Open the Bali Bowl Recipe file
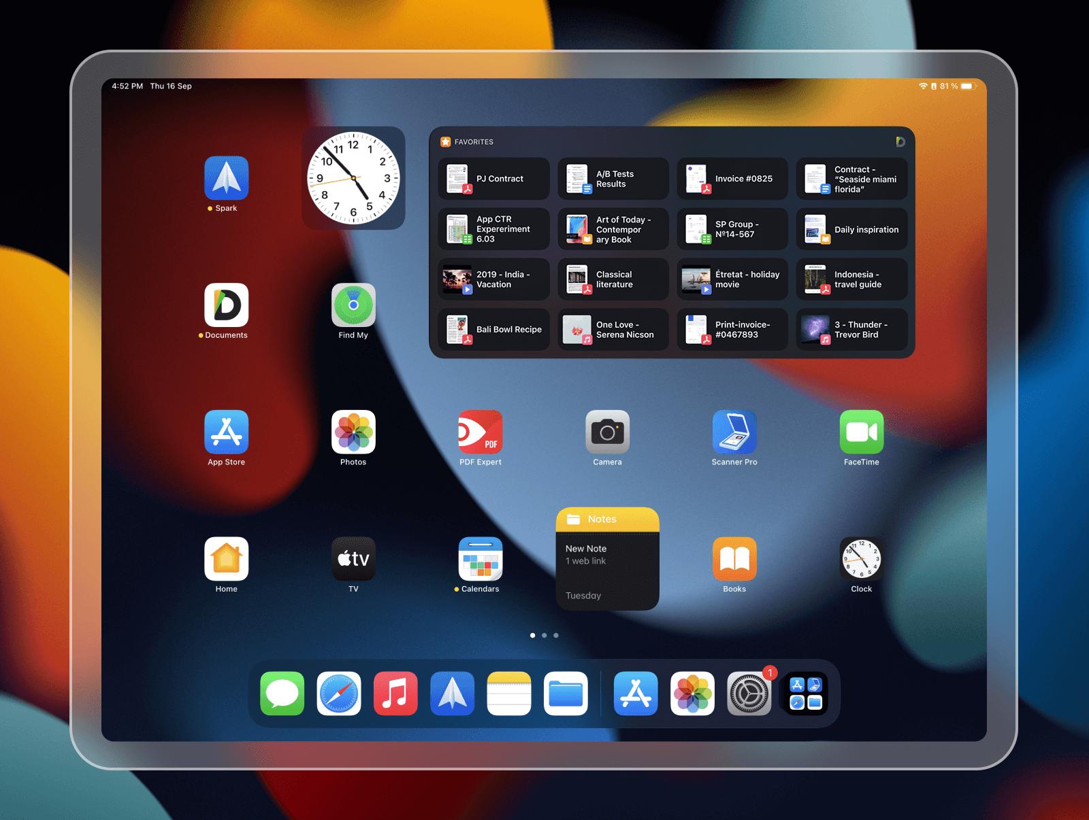The image size is (1089, 820). [x=493, y=330]
